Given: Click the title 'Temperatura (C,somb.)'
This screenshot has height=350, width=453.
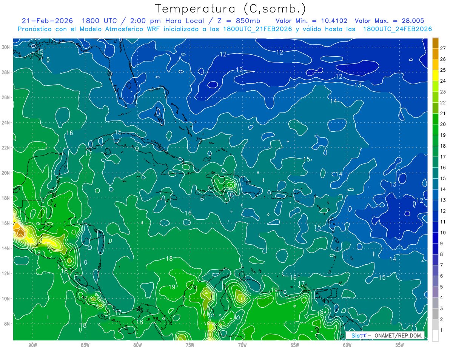Looking at the screenshot, I should coord(231,9).
